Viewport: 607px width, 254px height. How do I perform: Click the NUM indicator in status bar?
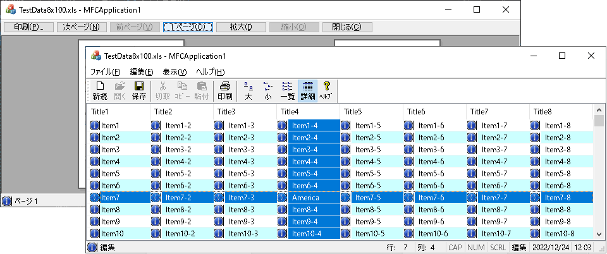coord(476,248)
